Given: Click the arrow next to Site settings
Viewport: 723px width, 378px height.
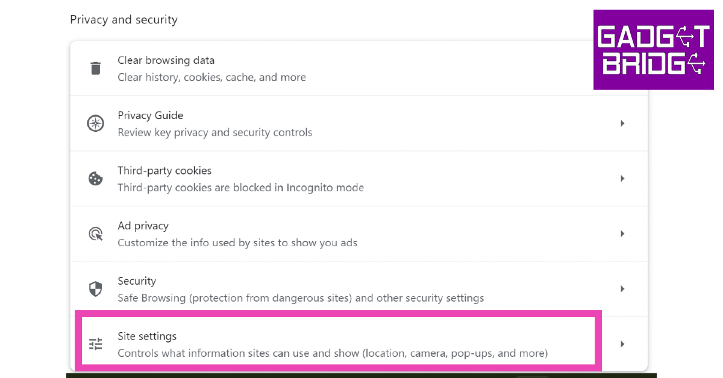Looking at the screenshot, I should click(x=622, y=344).
